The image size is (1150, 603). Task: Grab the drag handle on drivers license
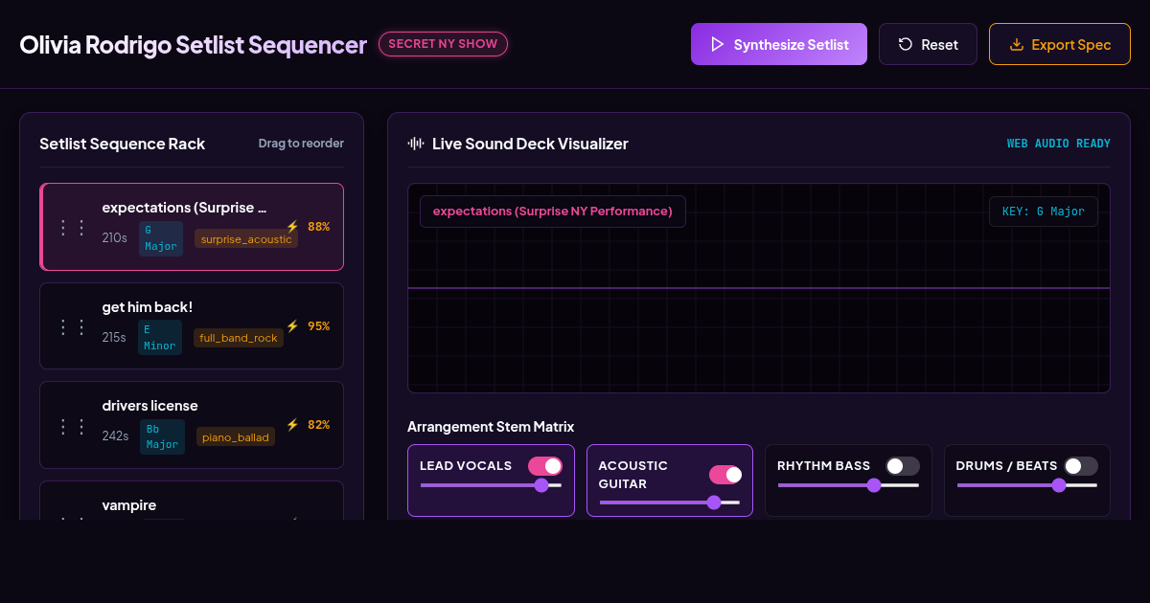(73, 427)
